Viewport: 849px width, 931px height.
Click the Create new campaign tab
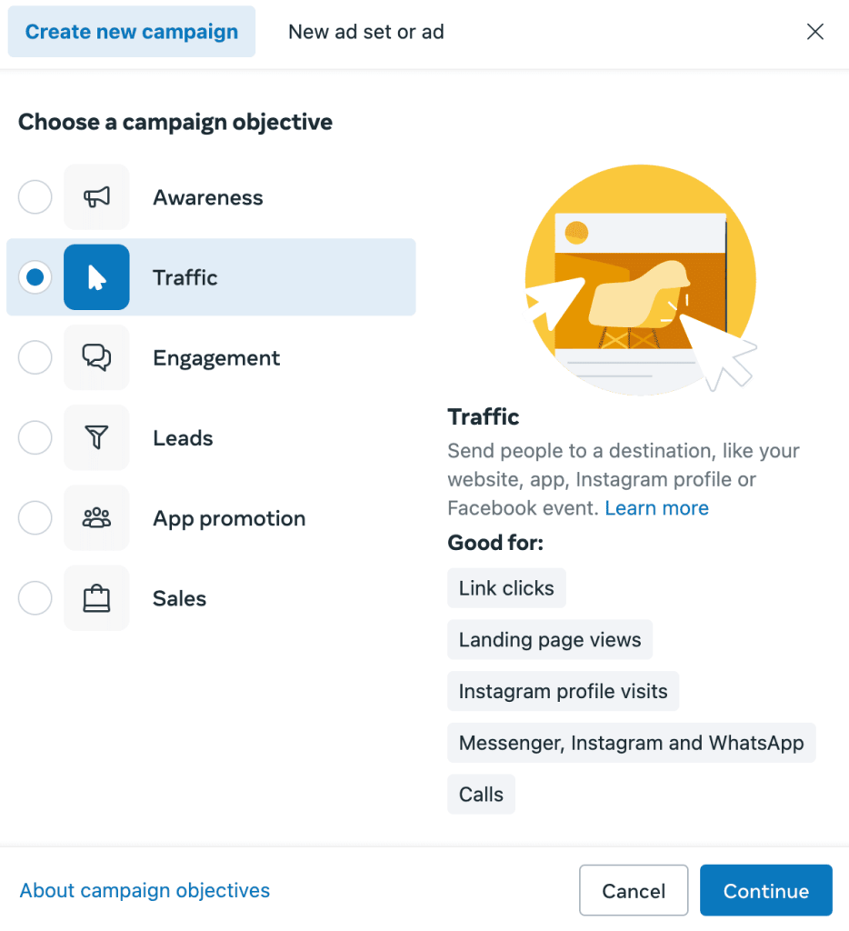pyautogui.click(x=131, y=31)
